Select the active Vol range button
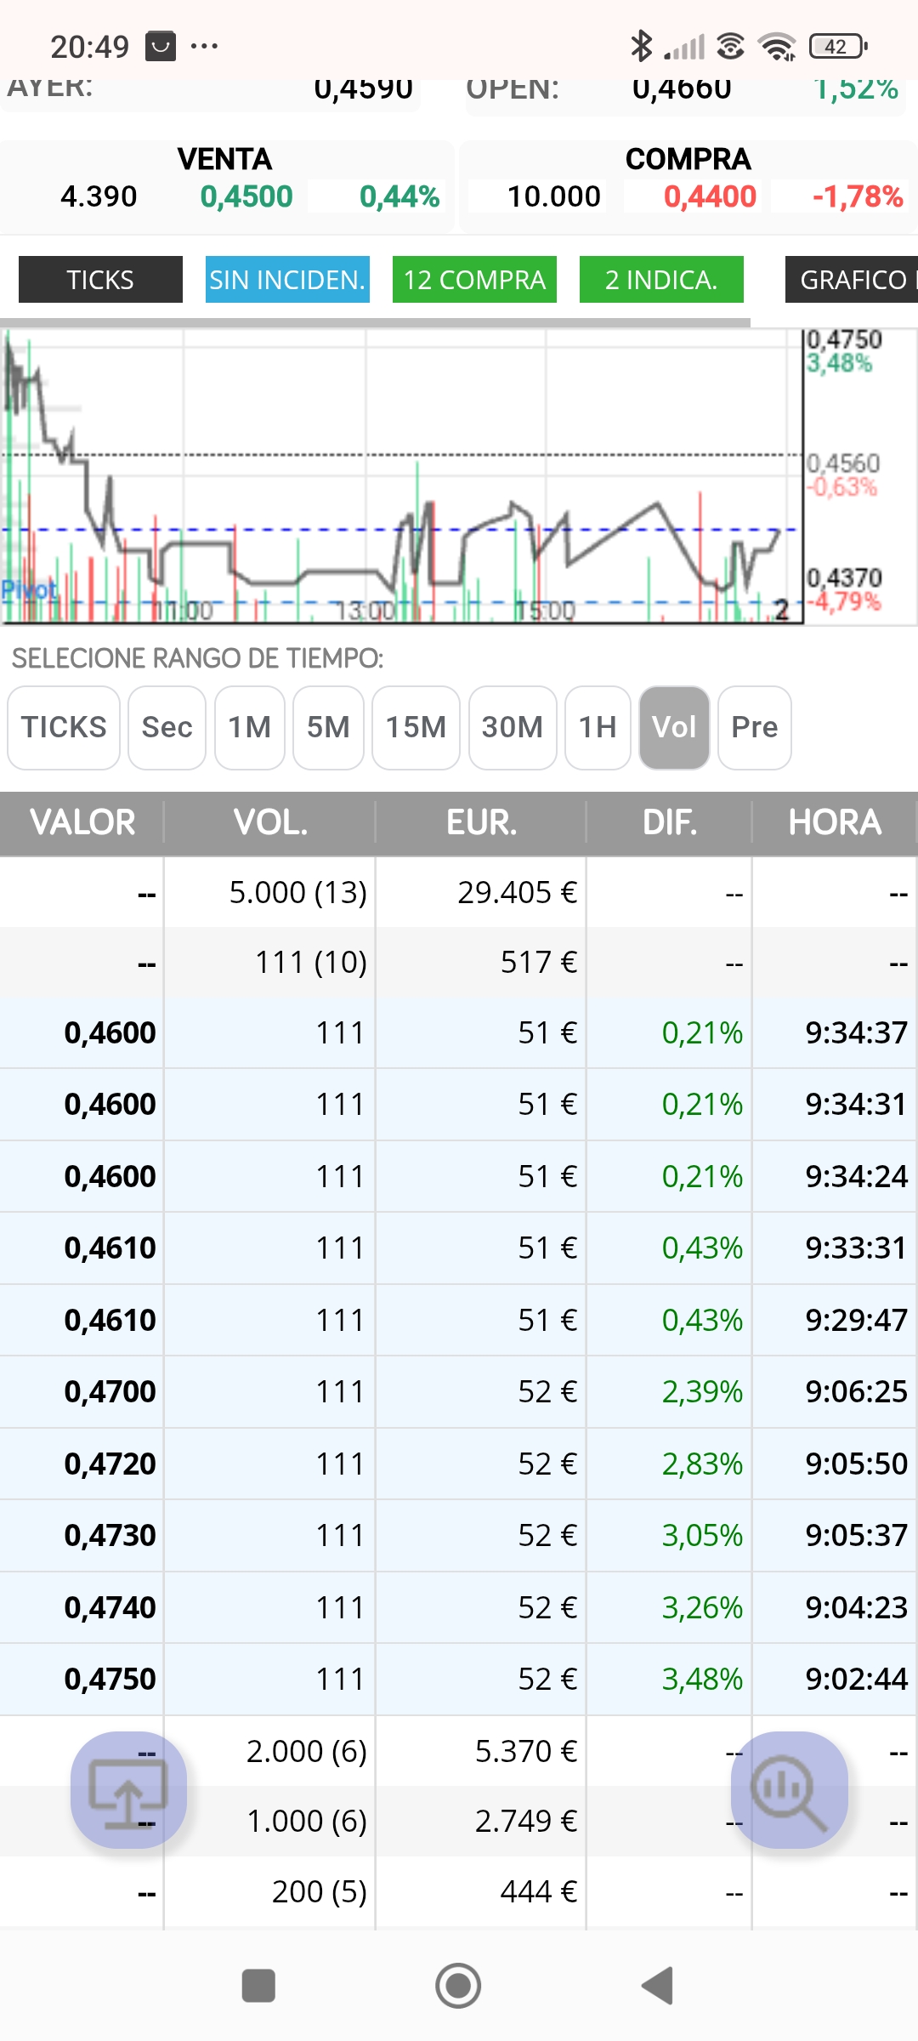 [674, 727]
